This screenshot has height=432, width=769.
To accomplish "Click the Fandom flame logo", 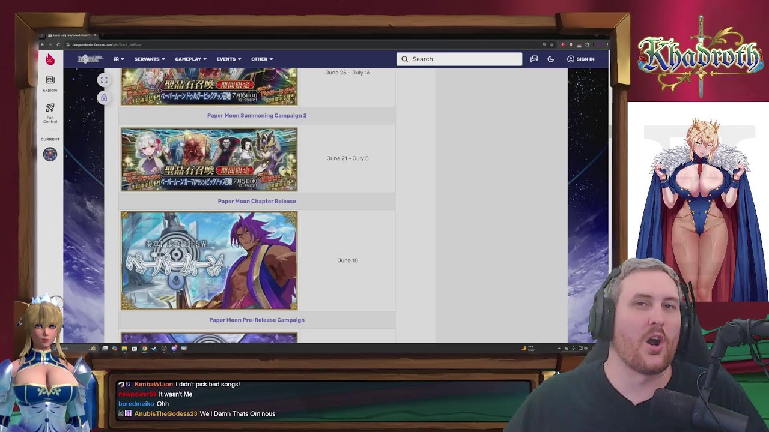I will (50, 59).
